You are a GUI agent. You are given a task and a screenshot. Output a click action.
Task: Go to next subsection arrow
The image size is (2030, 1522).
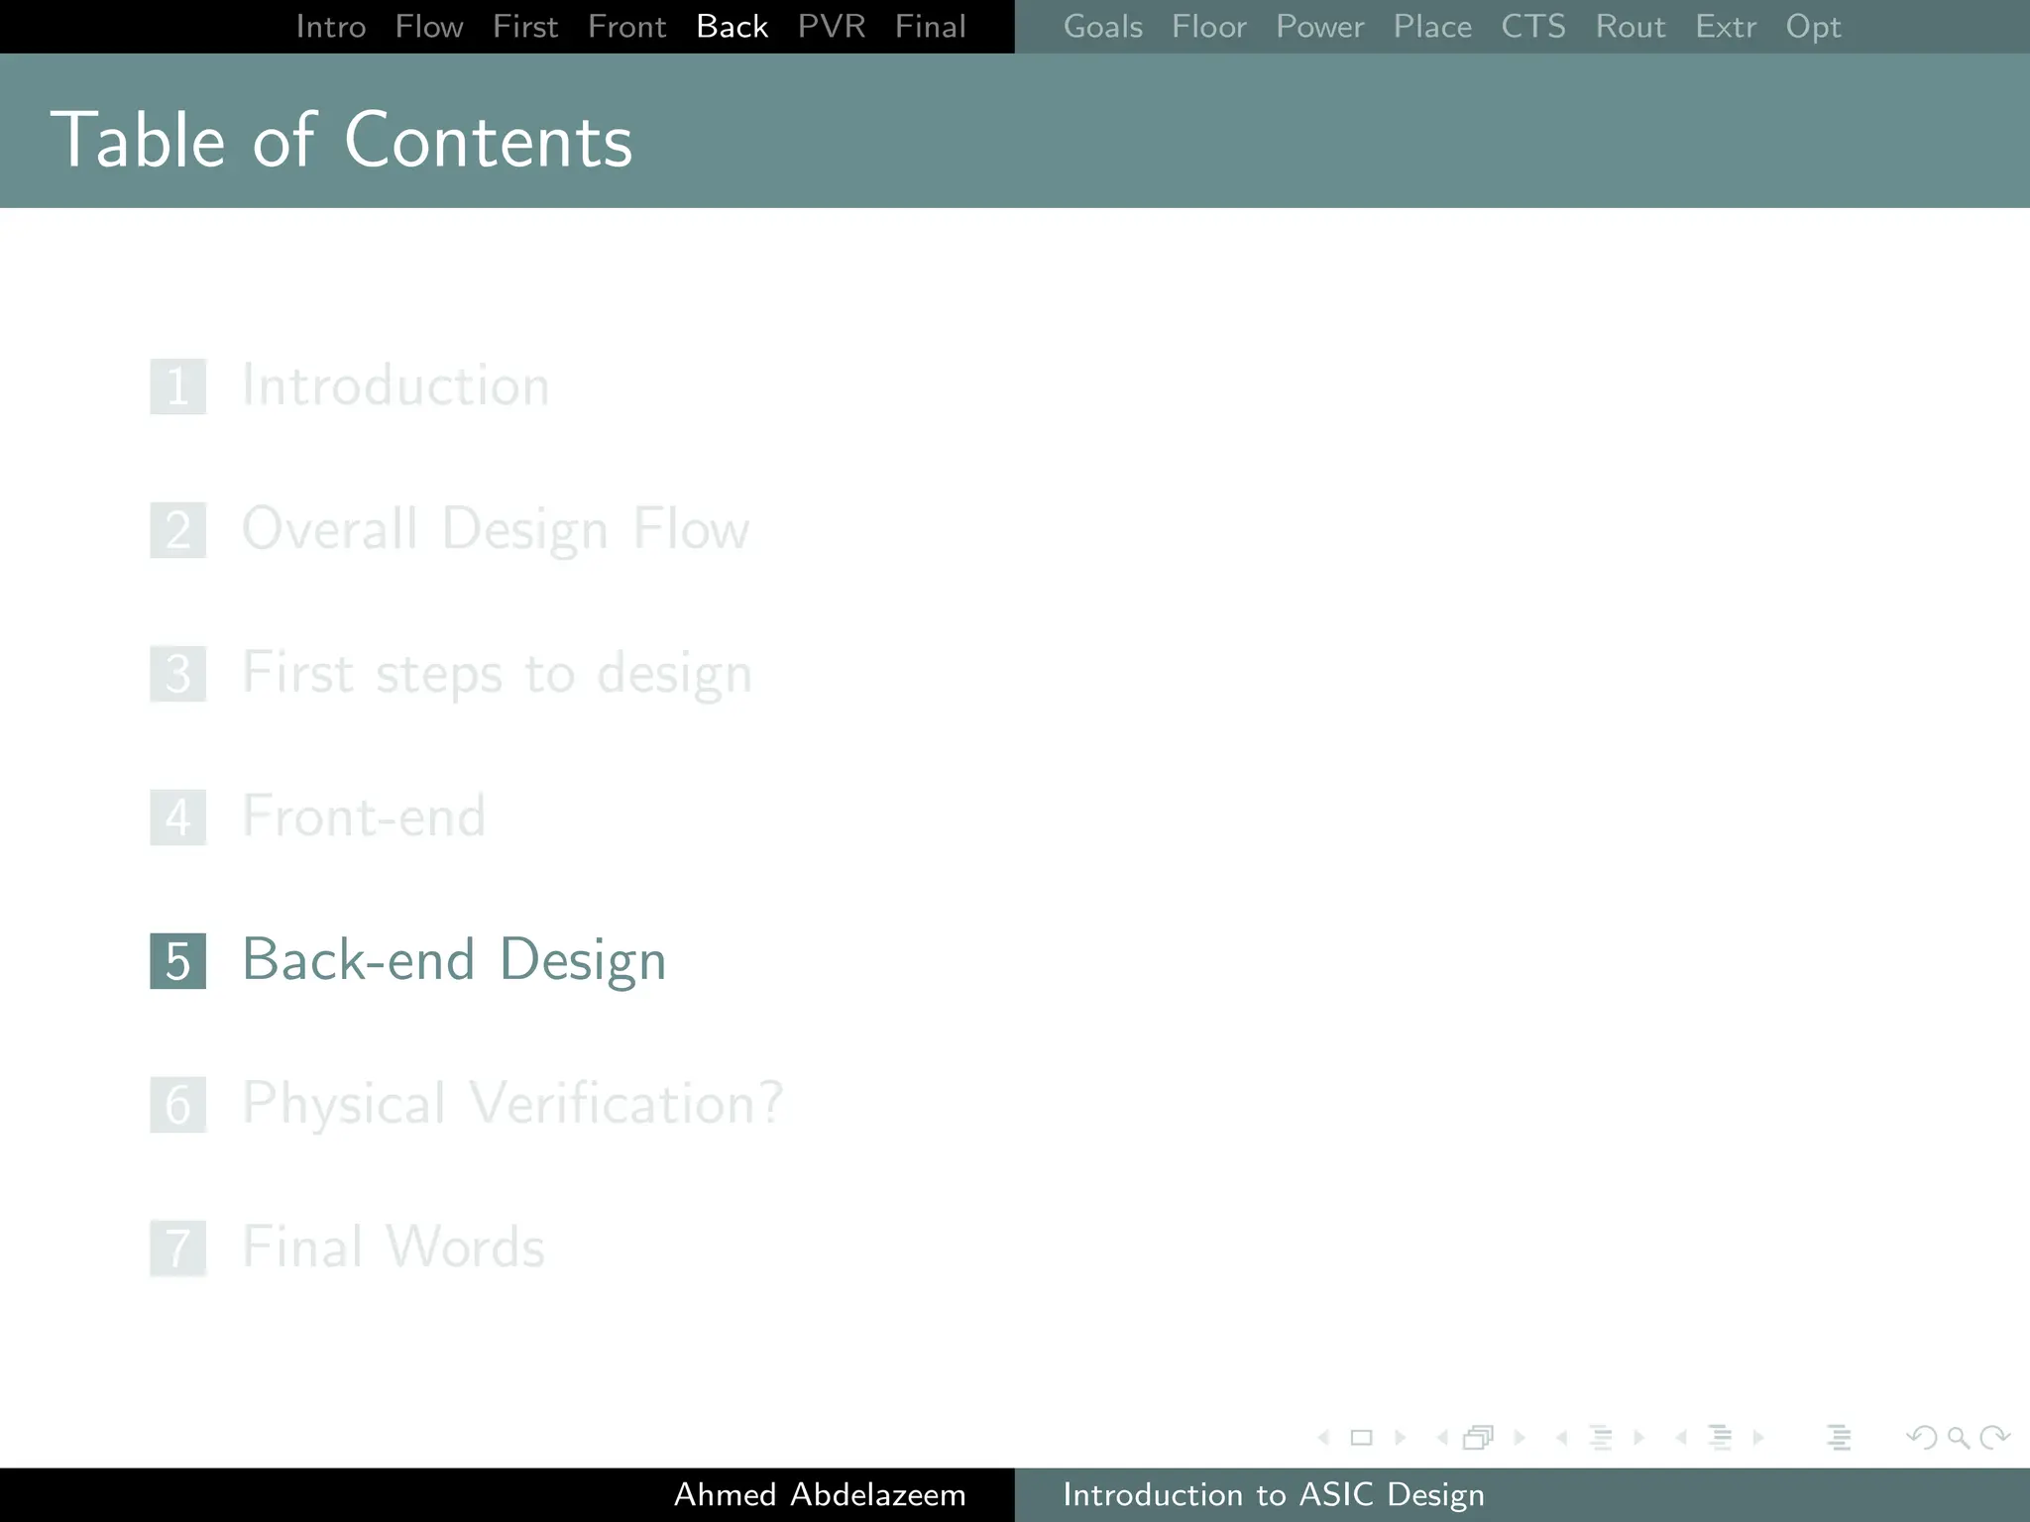(1639, 1438)
